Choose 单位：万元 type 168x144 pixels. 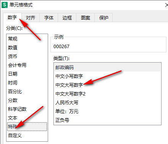107,111
